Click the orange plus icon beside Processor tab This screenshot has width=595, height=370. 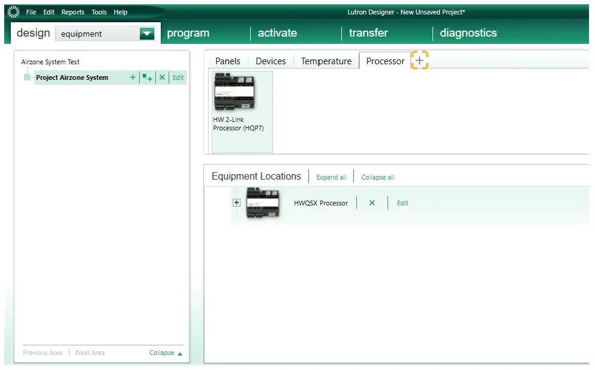pyautogui.click(x=419, y=59)
